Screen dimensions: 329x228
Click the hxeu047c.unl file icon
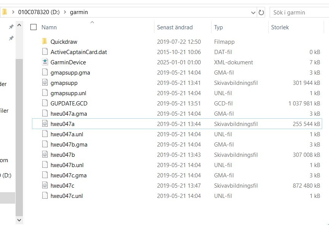coord(45,196)
